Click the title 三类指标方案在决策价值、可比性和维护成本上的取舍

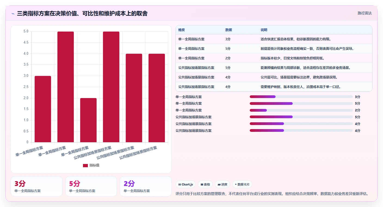tap(82, 13)
